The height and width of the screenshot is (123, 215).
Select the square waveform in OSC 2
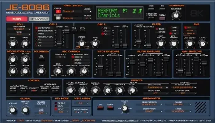(x=106, y=28)
